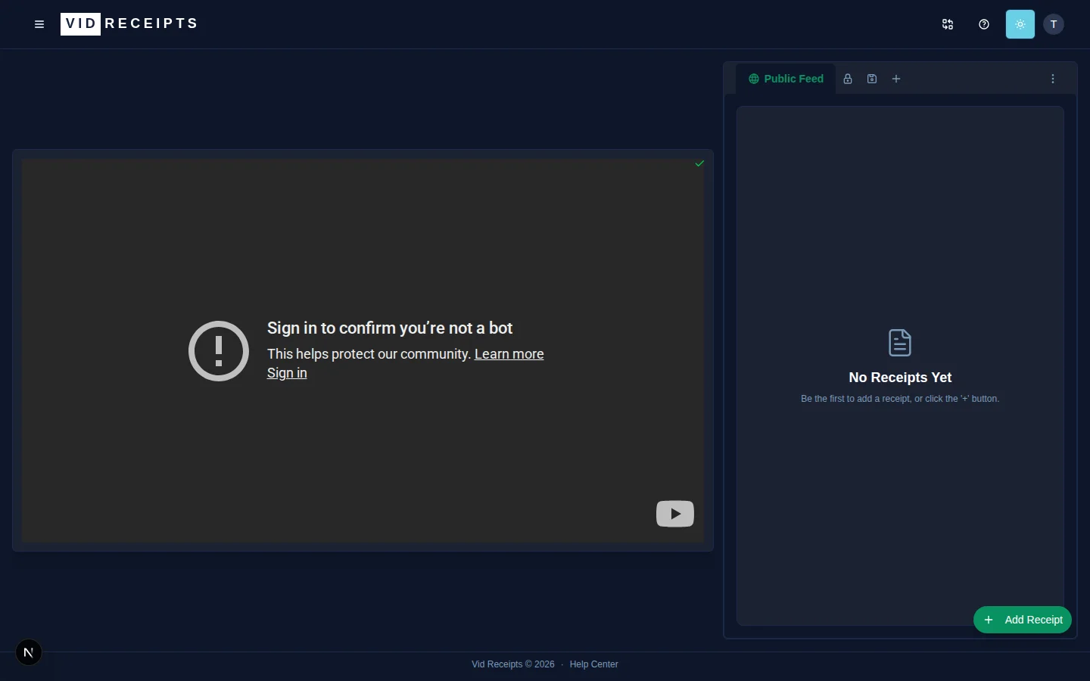The height and width of the screenshot is (681, 1090).
Task: Open the hamburger navigation menu
Action: pyautogui.click(x=39, y=24)
